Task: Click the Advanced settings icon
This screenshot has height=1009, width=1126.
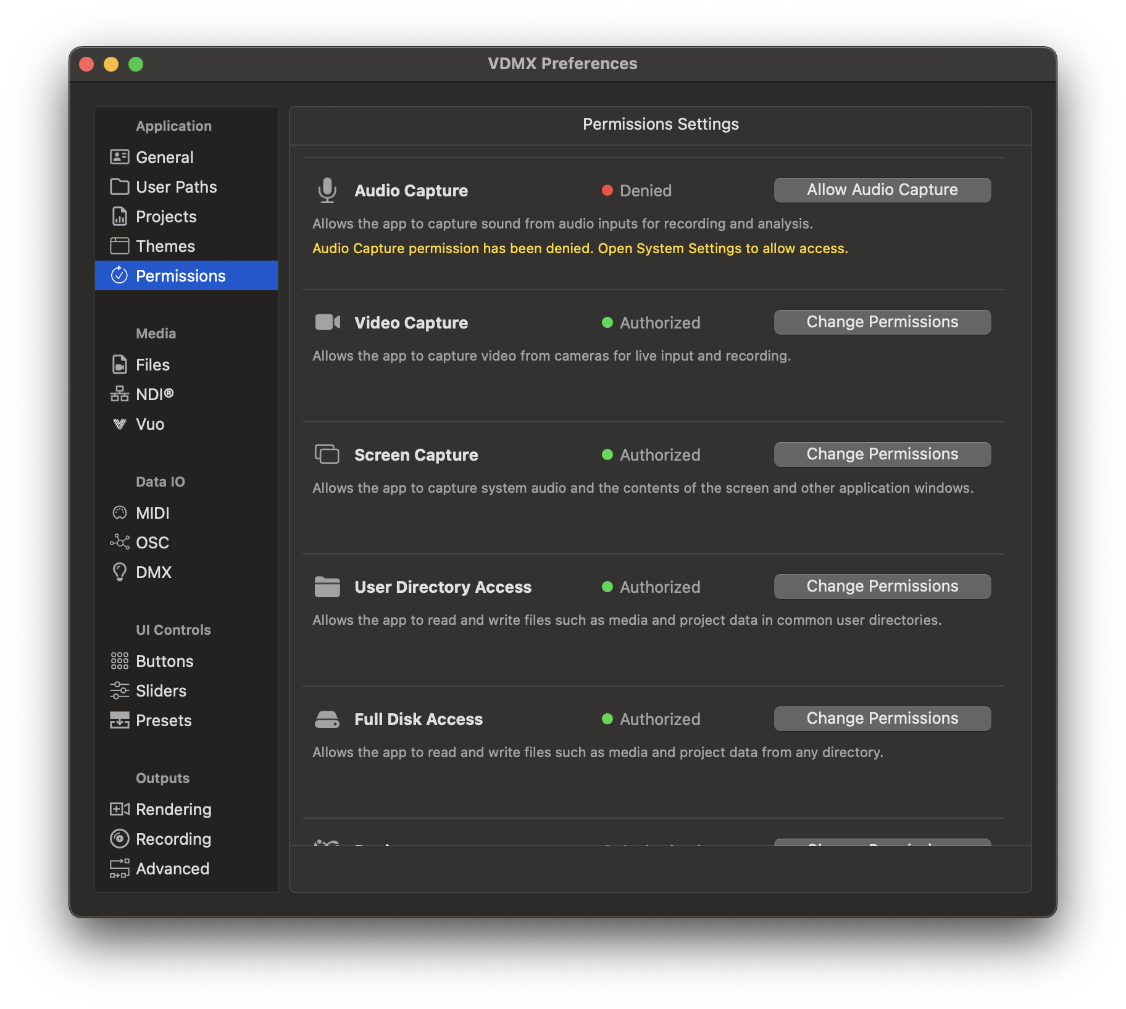Action: point(119,868)
